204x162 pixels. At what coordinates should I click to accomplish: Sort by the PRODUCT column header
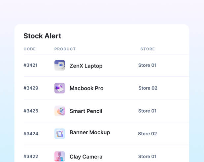pos(65,49)
